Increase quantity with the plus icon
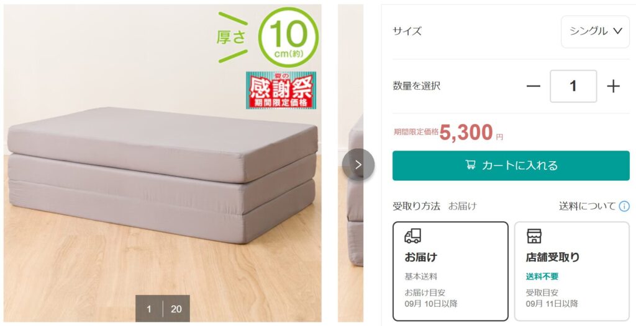The height and width of the screenshot is (326, 636). (613, 86)
